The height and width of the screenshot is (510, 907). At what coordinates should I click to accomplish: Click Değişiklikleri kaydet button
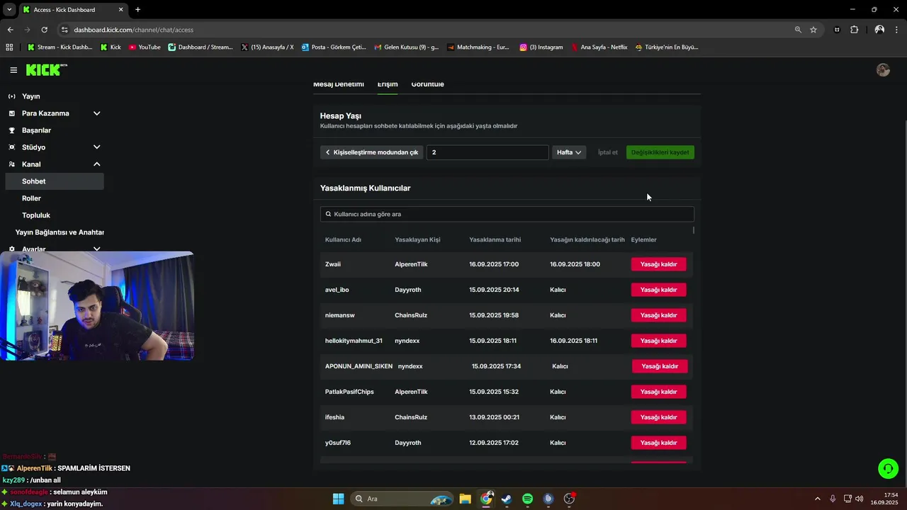coord(660,152)
